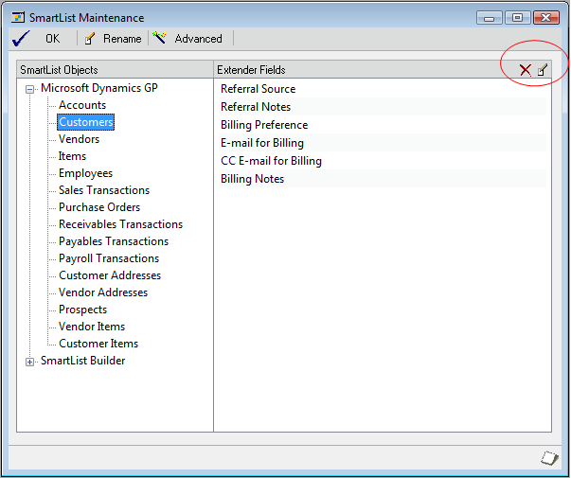Click the CC E-mail for Billing field
Screen dimensions: 571x478
(x=271, y=161)
